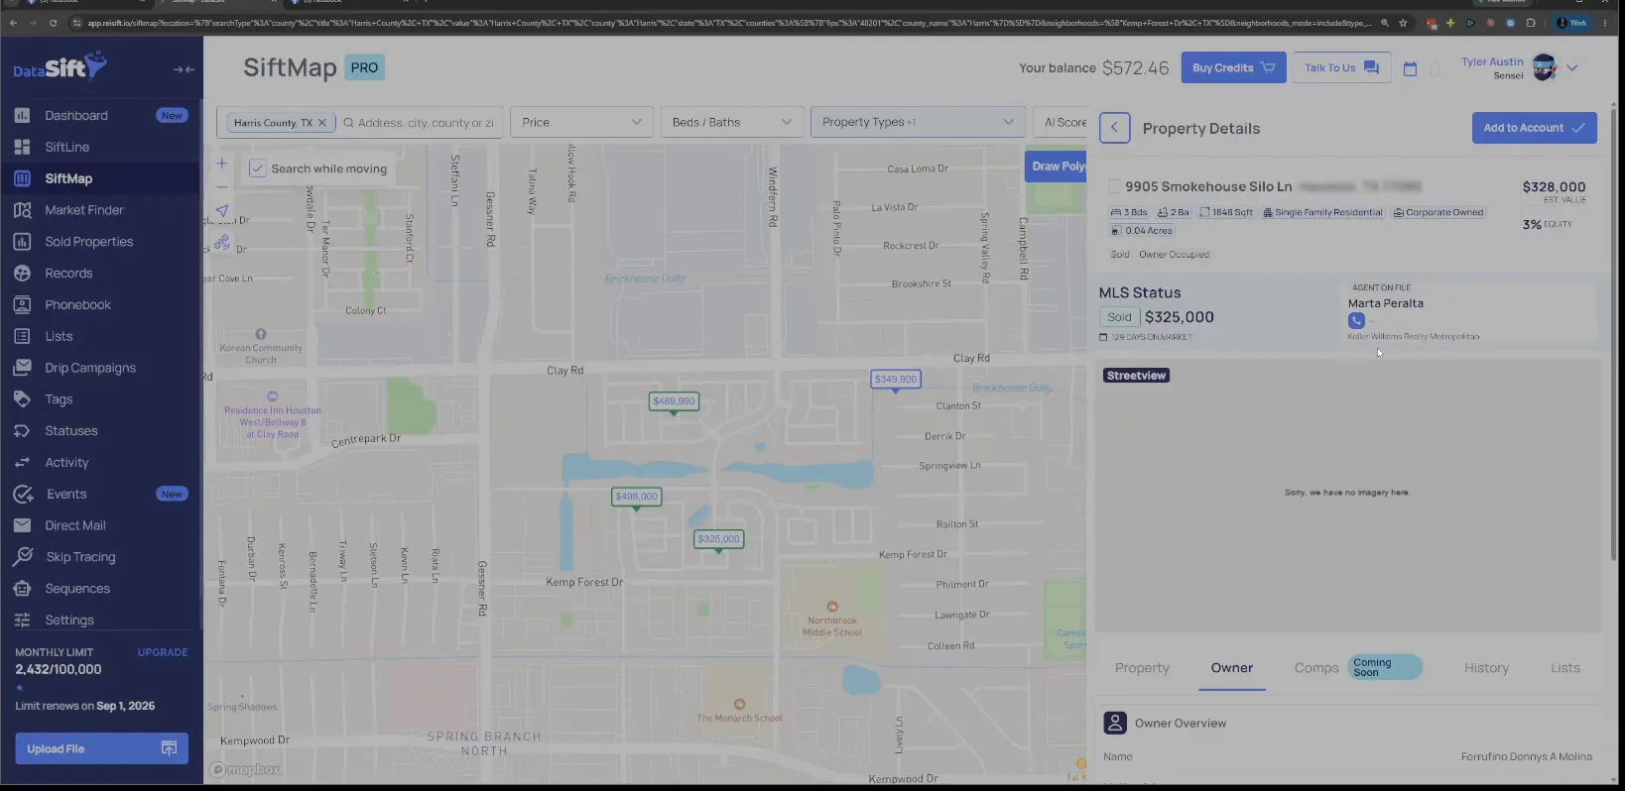
Task: Call agent Marta Peralta via phone icon
Action: (x=1356, y=320)
